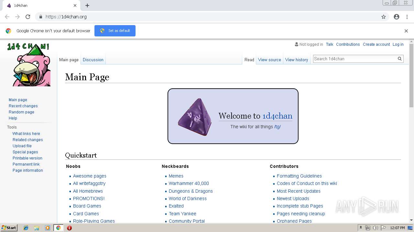This screenshot has height=232, width=414.
Task: Open What links here tool
Action: tap(26, 134)
